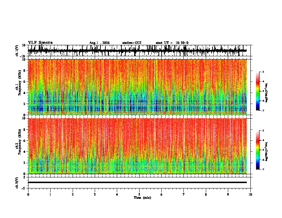The height and width of the screenshot is (218, 282).
Task: Click the '4' kHz tick on ch.1 spectrogram
Action: (25, 93)
